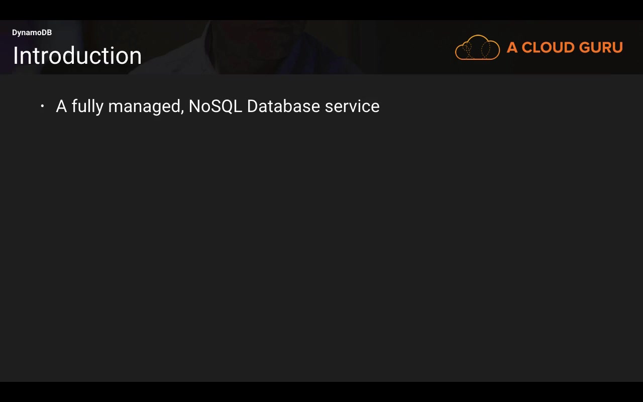Image resolution: width=643 pixels, height=402 pixels.
Task: Click the word GURU in the logo
Action: pyautogui.click(x=601, y=48)
